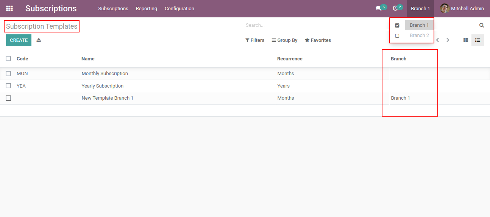The image size is (490, 217).
Task: Uncheck the Branch 1 checkbox in switcher
Action: click(x=397, y=26)
